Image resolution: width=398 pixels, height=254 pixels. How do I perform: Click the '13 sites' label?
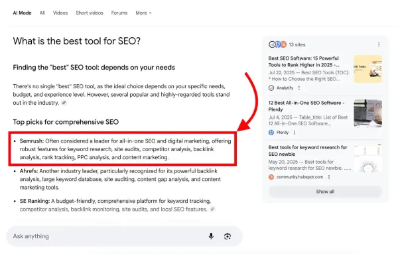pyautogui.click(x=297, y=44)
